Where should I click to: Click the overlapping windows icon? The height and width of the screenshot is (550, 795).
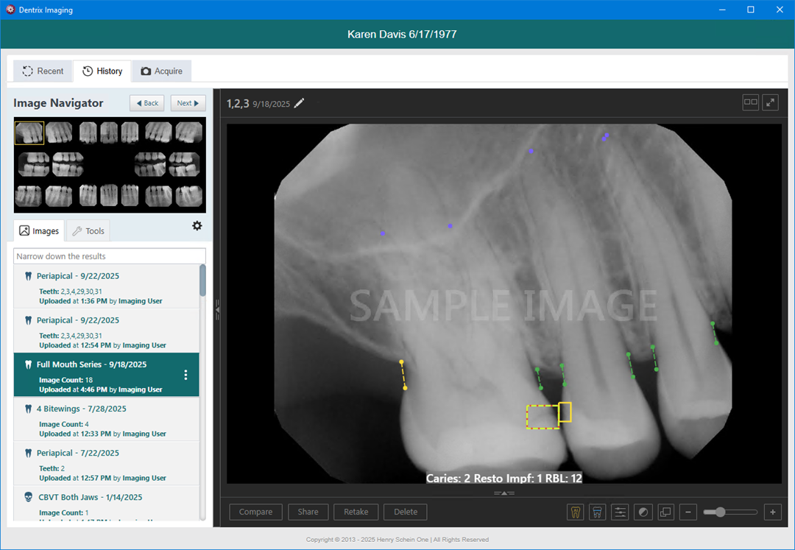tap(665, 512)
